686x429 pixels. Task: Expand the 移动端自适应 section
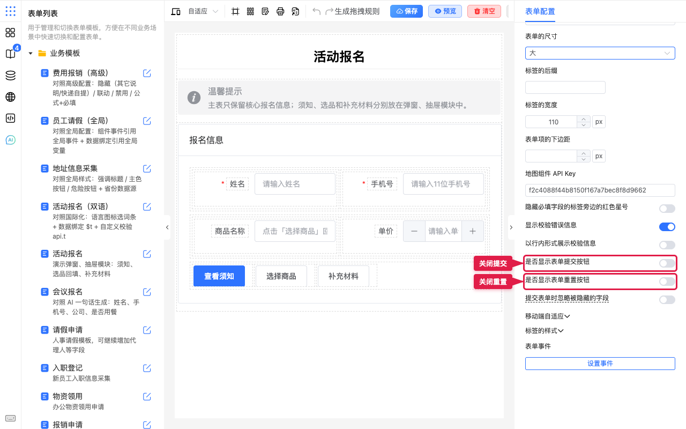548,316
